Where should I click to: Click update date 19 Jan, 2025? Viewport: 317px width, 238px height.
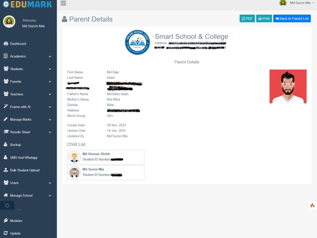pos(116,130)
